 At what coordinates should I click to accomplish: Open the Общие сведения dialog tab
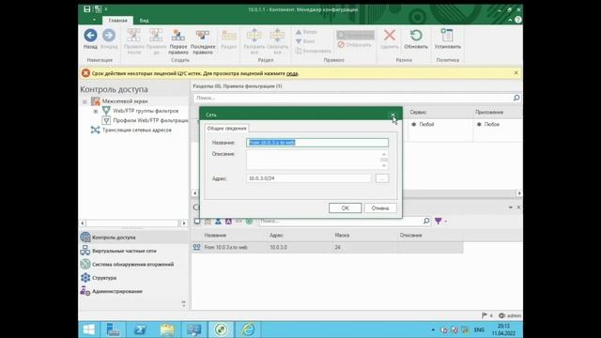[x=227, y=129]
